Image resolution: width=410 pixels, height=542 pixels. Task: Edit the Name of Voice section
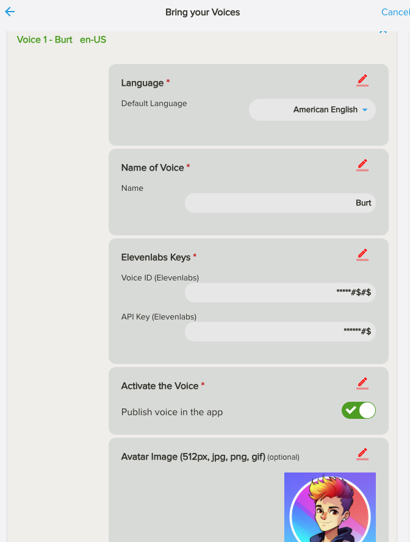coord(362,165)
